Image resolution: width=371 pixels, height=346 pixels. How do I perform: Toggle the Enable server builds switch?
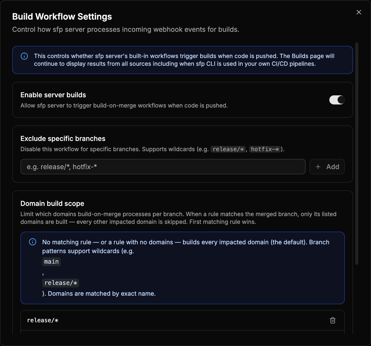coord(337,100)
